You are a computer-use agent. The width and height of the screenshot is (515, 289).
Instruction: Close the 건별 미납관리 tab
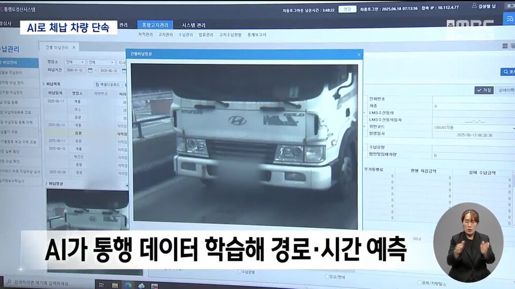pyautogui.click(x=74, y=47)
